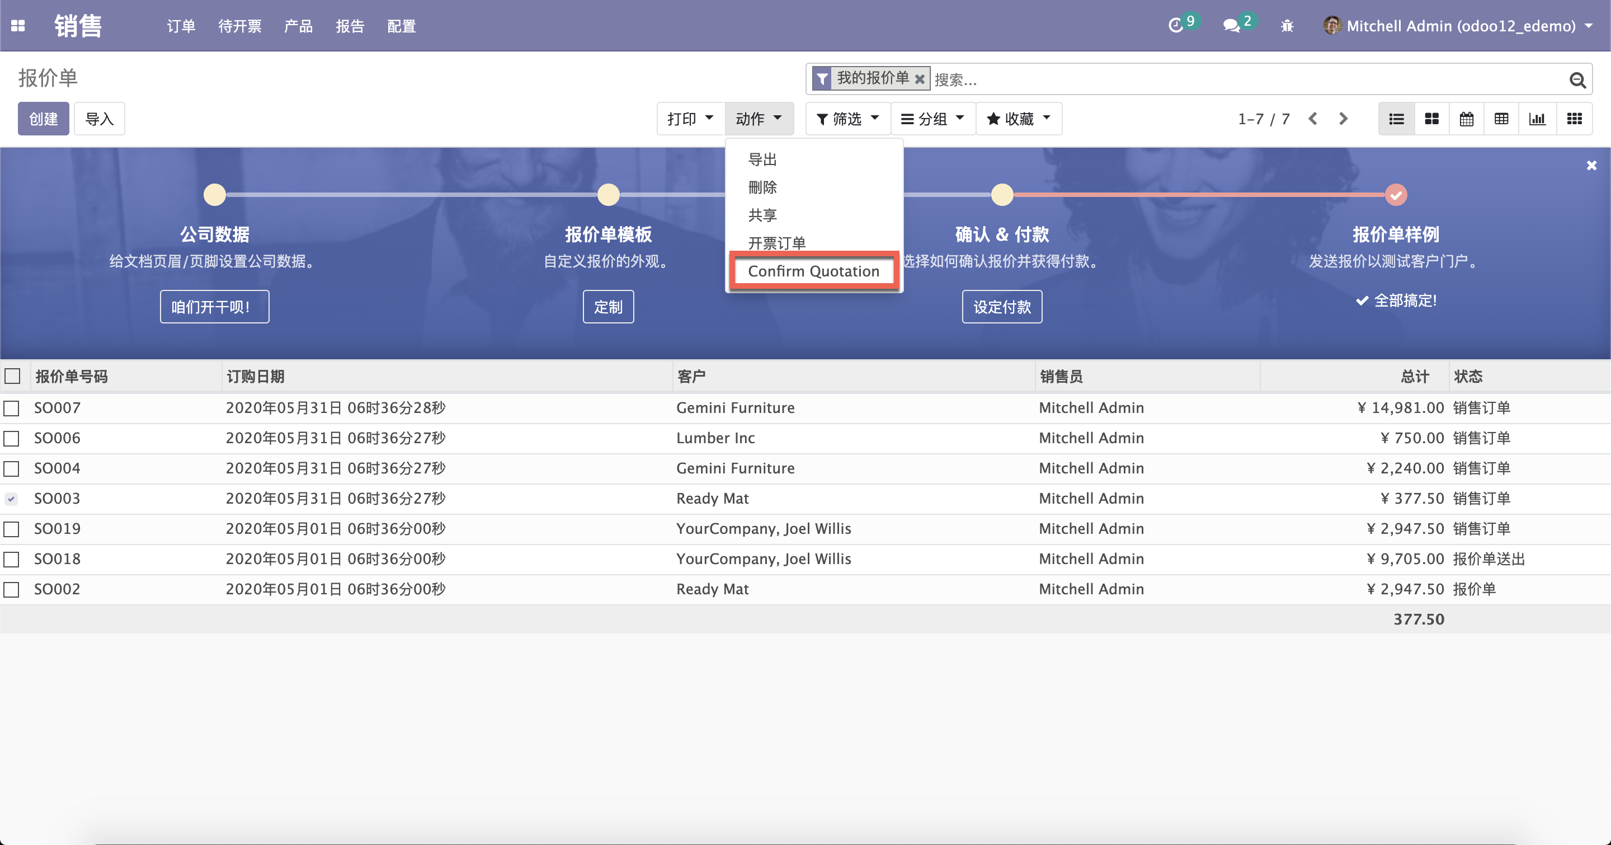Switch to the pivot table view
This screenshot has height=845, width=1611.
tap(1502, 119)
